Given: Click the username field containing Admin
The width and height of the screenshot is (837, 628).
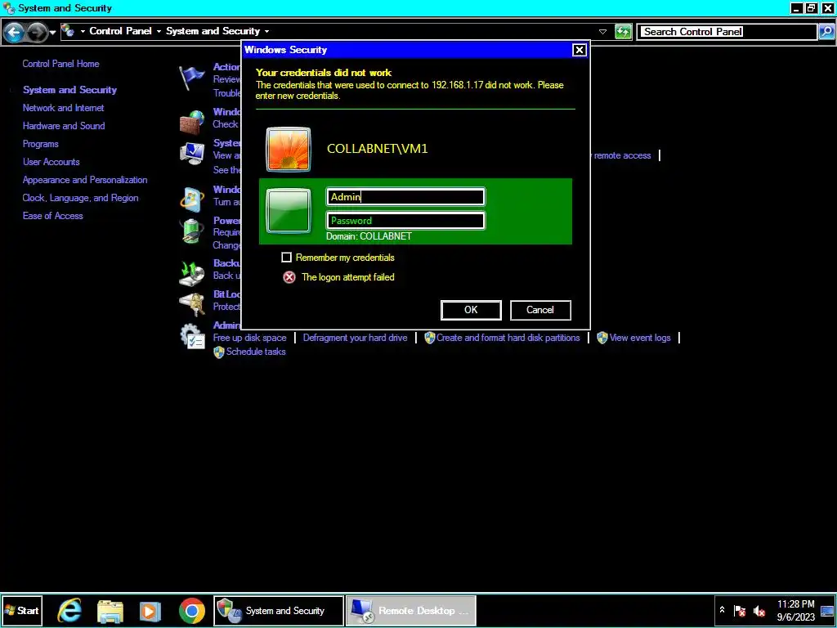Looking at the screenshot, I should click(405, 197).
